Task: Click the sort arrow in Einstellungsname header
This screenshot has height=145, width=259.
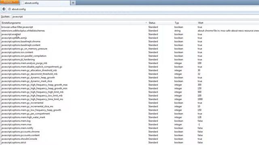Action: tap(146, 23)
